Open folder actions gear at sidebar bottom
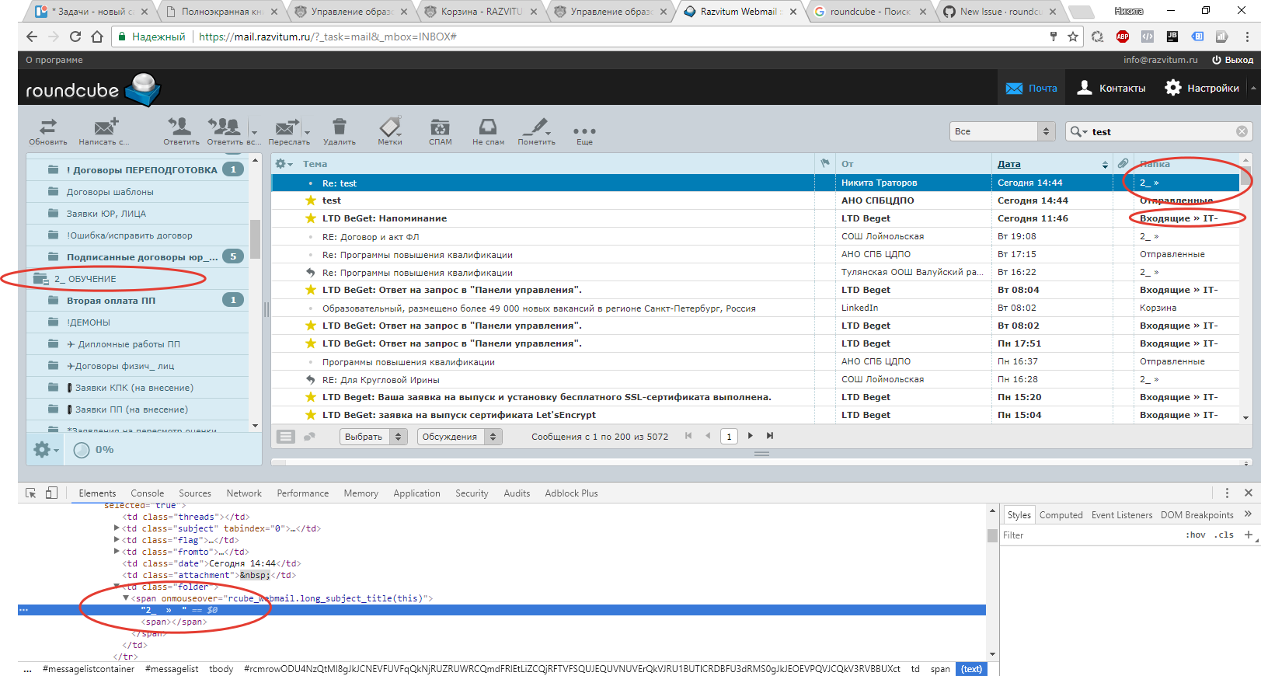 coord(45,449)
